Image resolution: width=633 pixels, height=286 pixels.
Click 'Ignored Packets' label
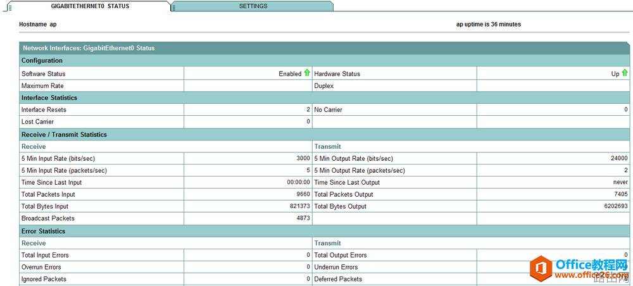[x=44, y=279]
